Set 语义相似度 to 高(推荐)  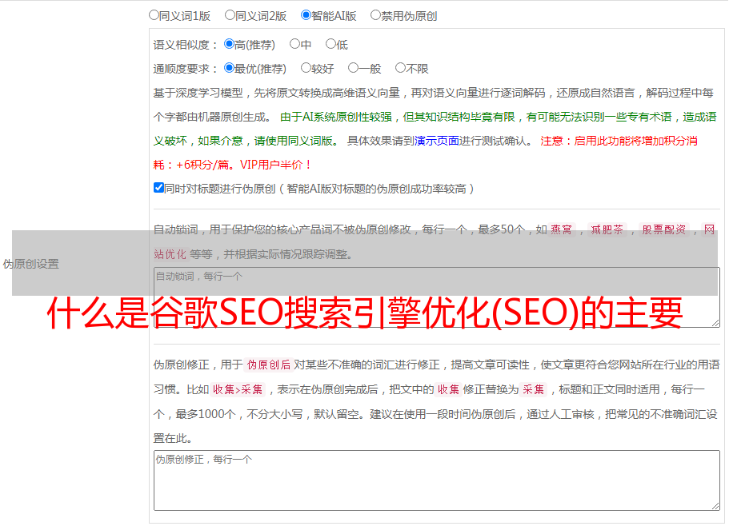pos(229,44)
